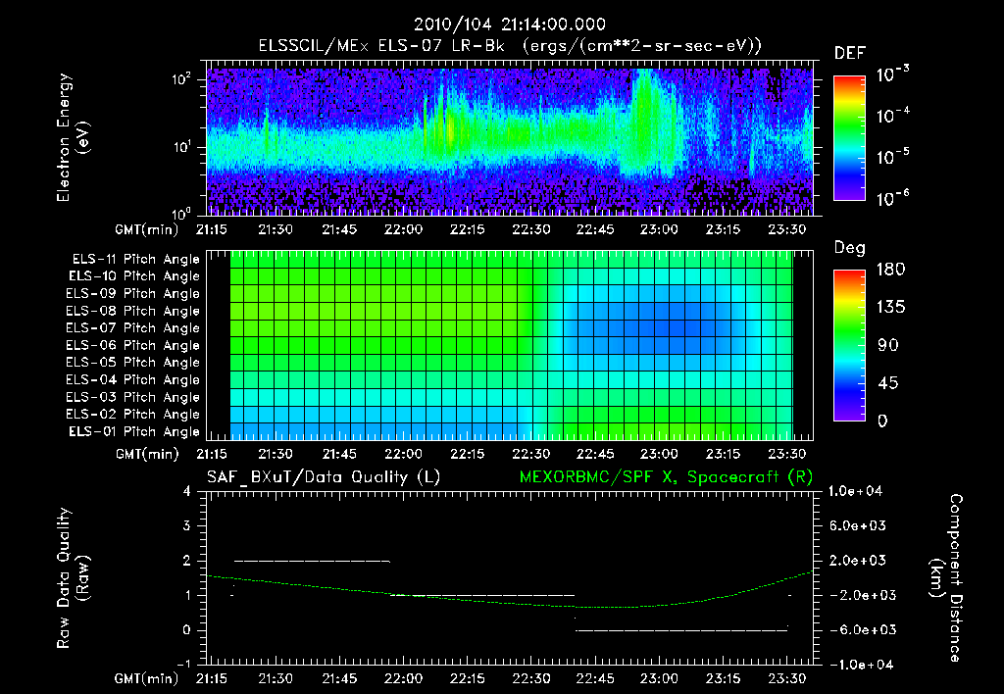Viewport: 1004px width, 694px height.
Task: Click the 10^-6 tick on DEF scale
Action: 892,198
